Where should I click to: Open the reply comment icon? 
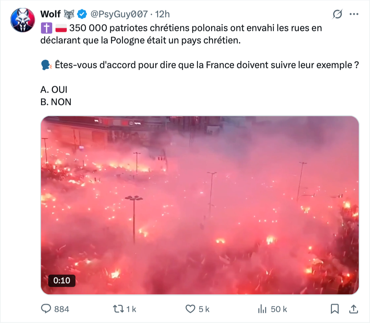(x=46, y=308)
